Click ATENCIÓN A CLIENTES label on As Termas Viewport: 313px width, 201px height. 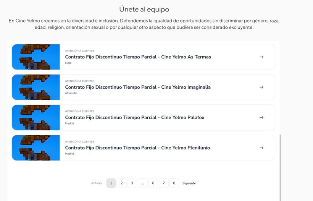(80, 51)
